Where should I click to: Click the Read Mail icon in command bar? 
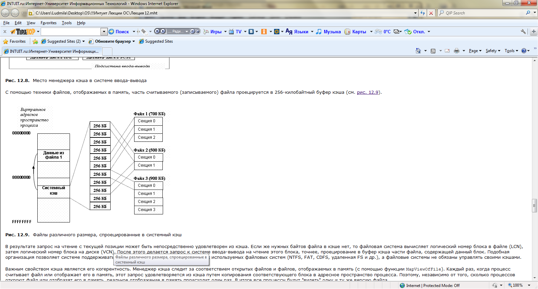click(447, 51)
